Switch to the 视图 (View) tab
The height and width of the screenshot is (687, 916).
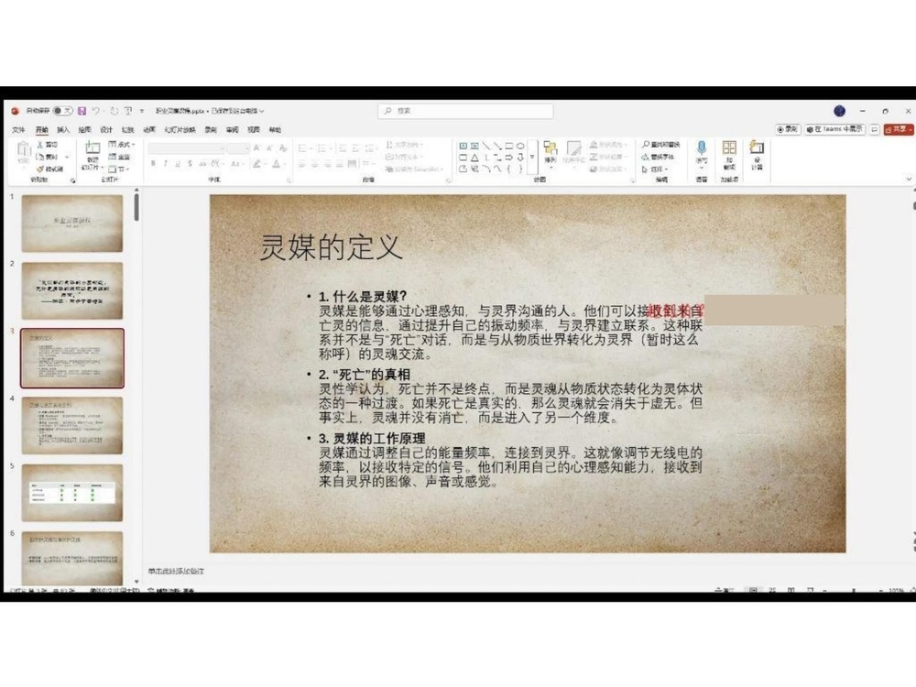pyautogui.click(x=254, y=130)
